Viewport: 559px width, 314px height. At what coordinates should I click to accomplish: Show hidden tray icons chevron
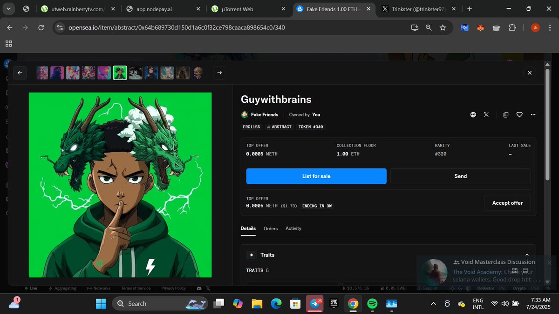tap(433, 304)
